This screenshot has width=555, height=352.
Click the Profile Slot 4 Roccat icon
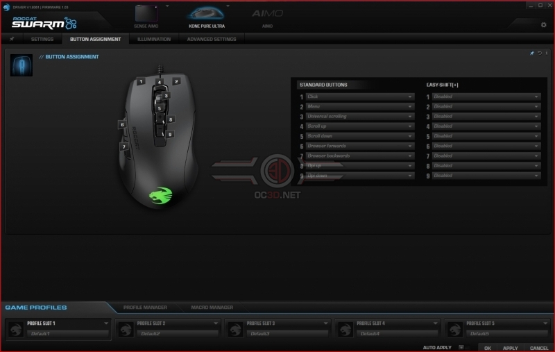345,329
